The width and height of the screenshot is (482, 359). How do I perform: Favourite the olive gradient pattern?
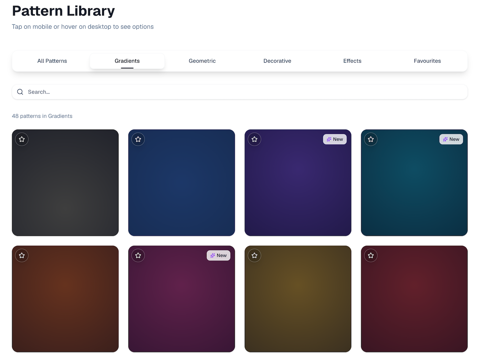[x=254, y=255]
